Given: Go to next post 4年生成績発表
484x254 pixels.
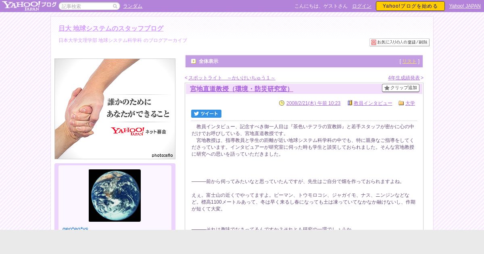Looking at the screenshot, I should pyautogui.click(x=404, y=78).
